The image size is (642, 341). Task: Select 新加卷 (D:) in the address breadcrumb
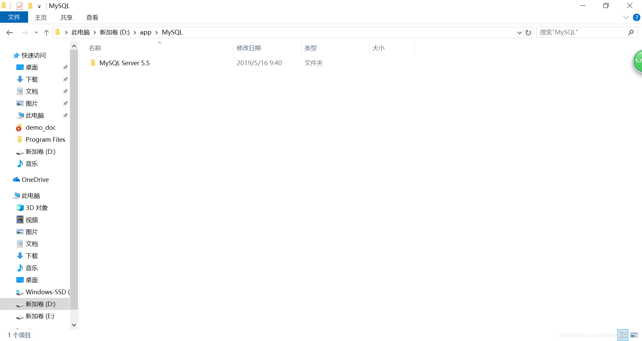[x=115, y=32]
